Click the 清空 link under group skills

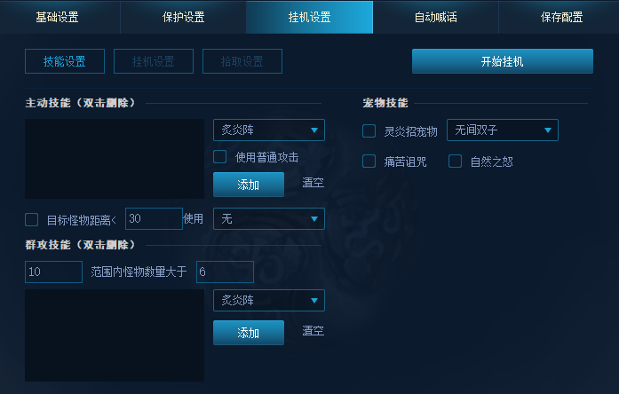(x=313, y=330)
